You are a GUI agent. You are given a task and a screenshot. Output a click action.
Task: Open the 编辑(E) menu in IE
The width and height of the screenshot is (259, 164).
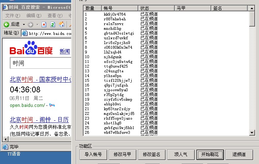point(34,16)
